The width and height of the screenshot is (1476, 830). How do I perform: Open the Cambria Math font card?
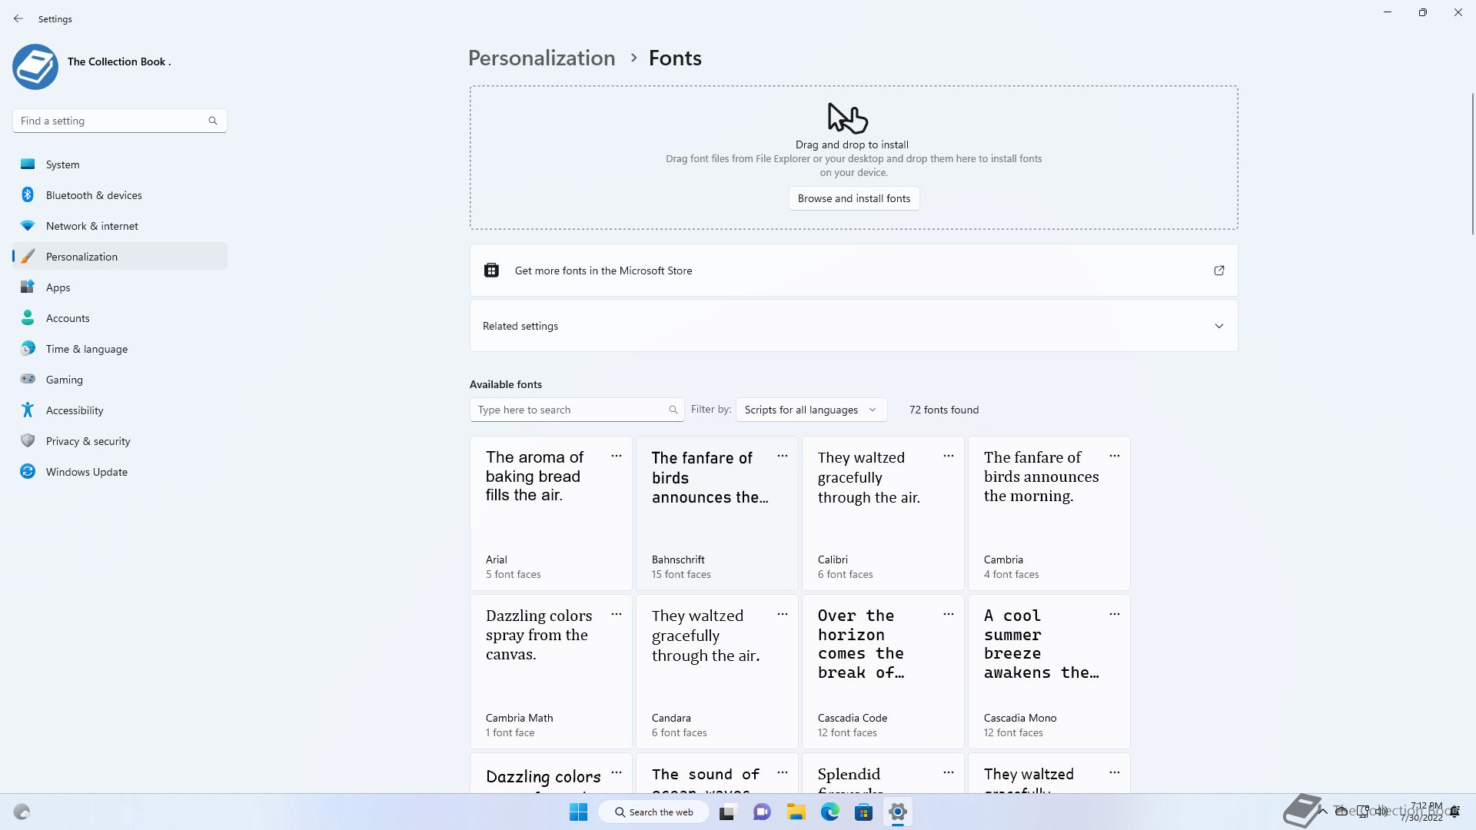[x=551, y=672]
